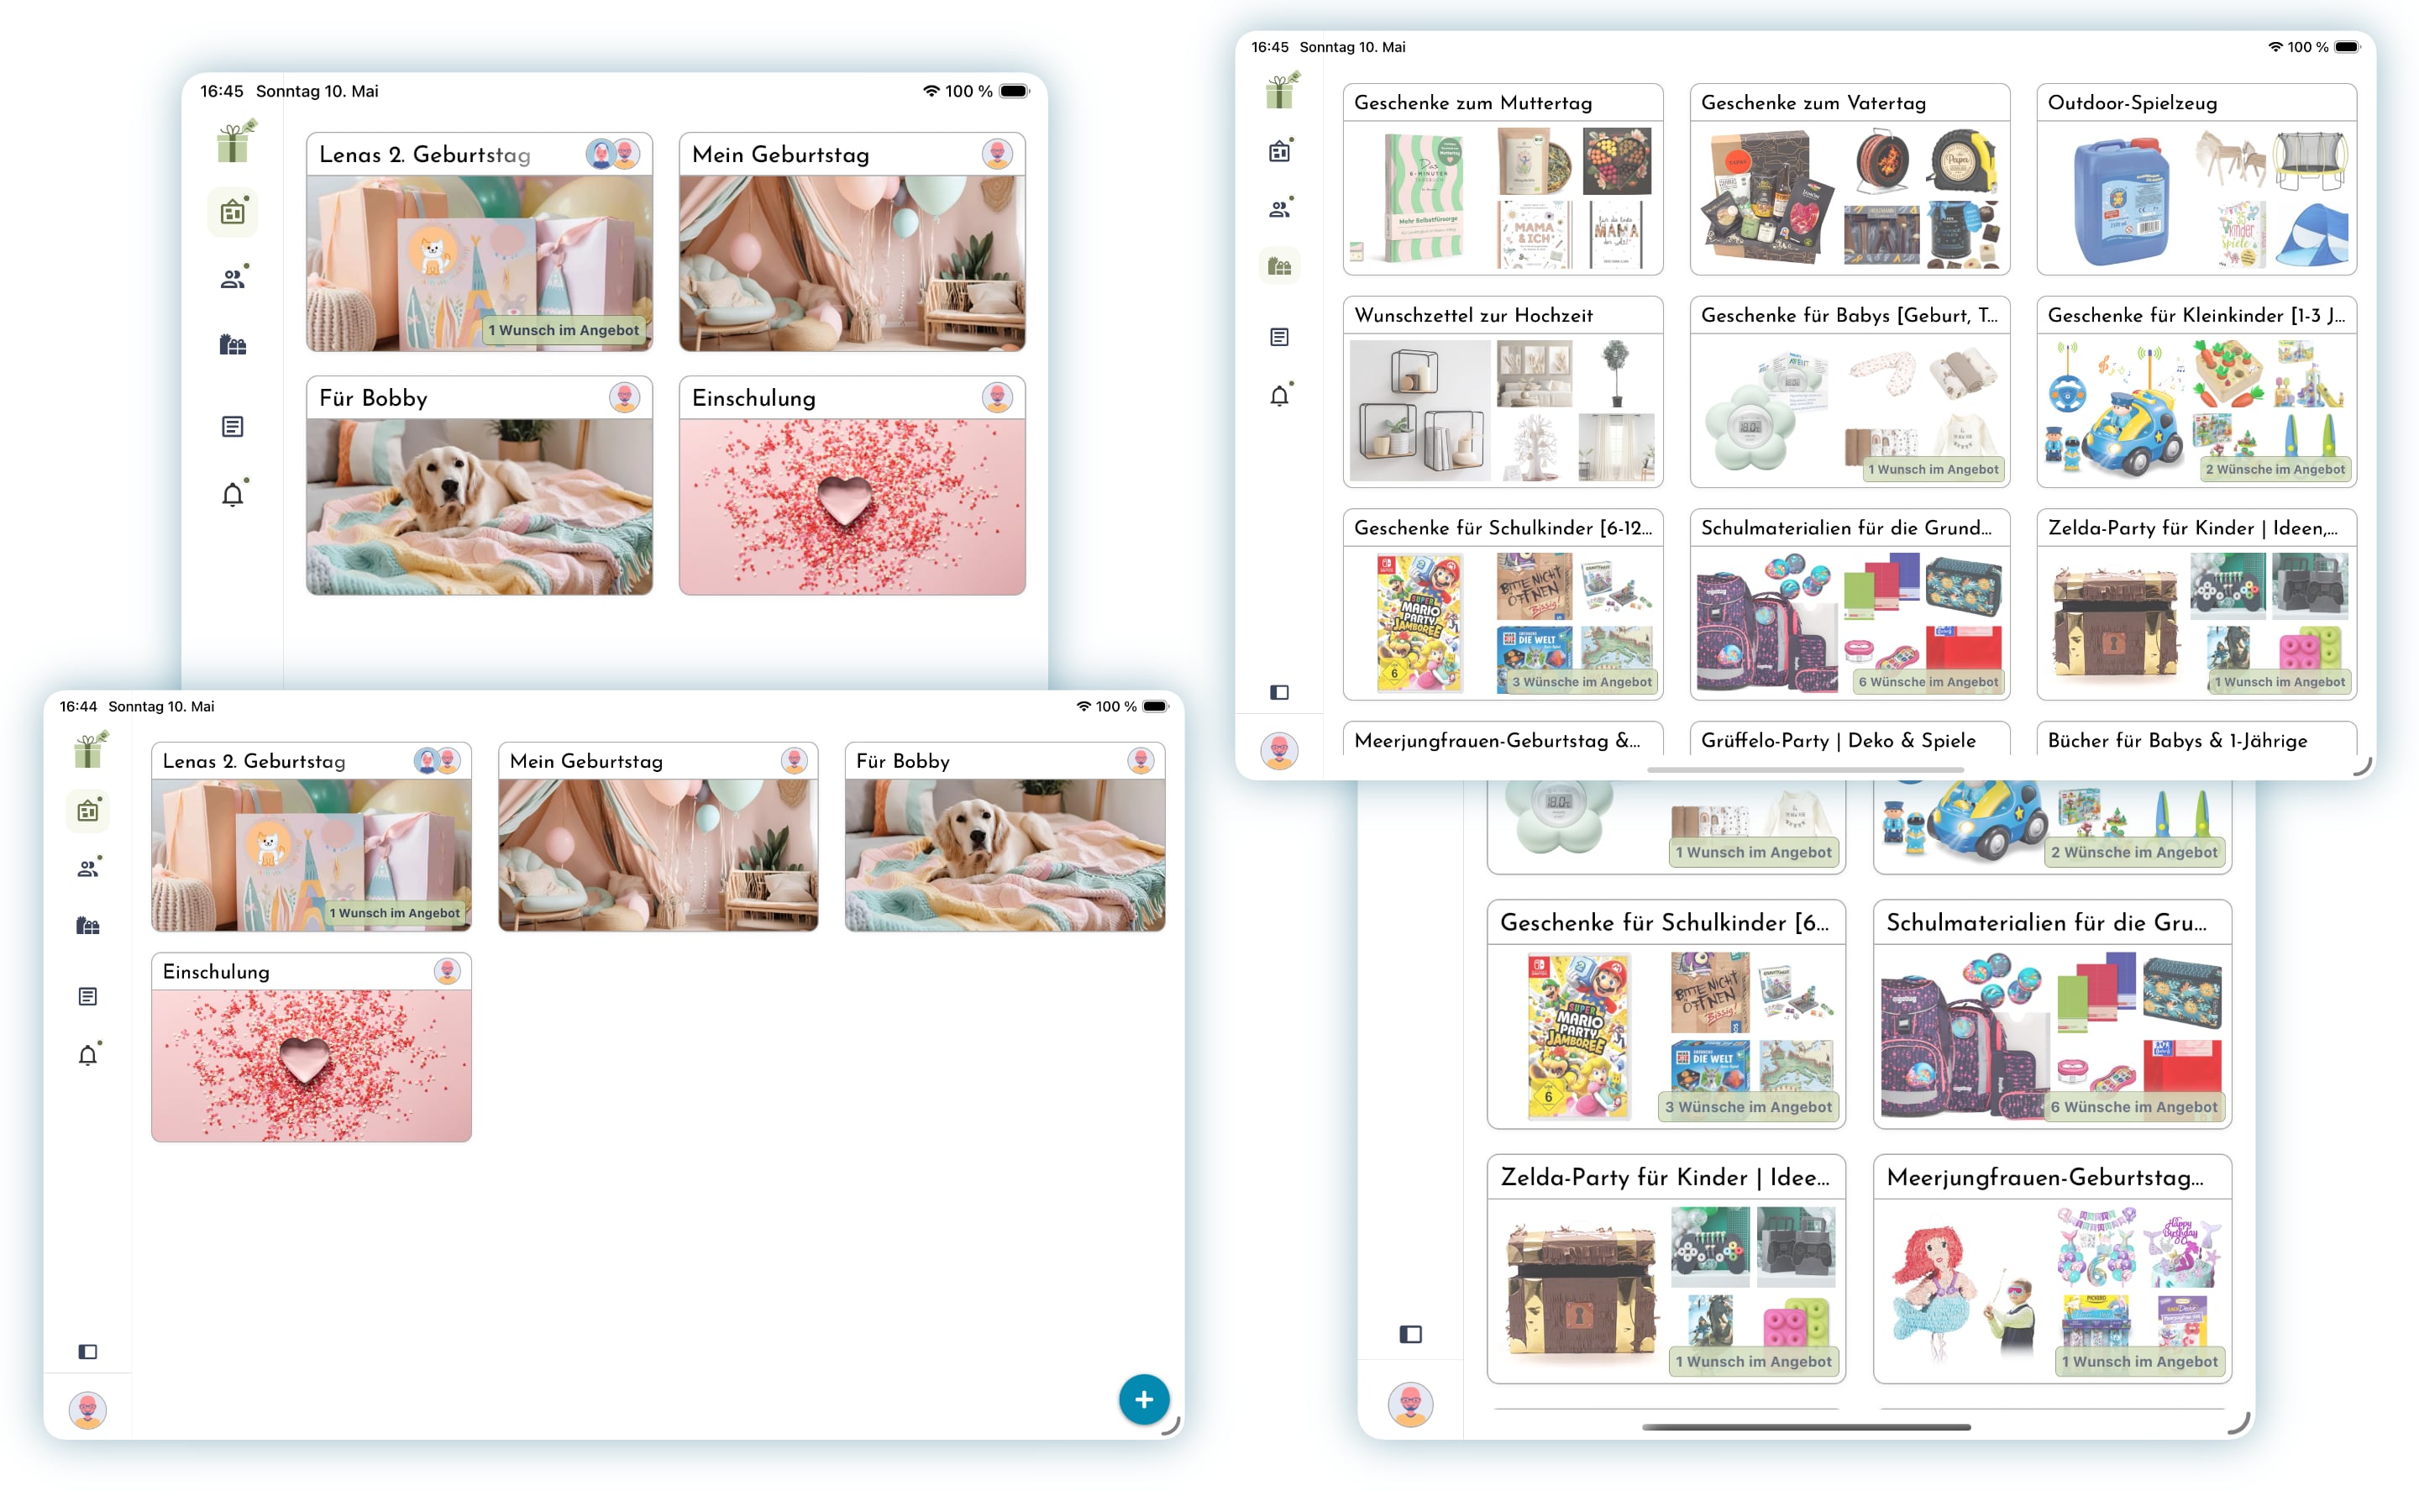
Task: Open Bücher für Babys & 1-Jährige card
Action: 2196,739
